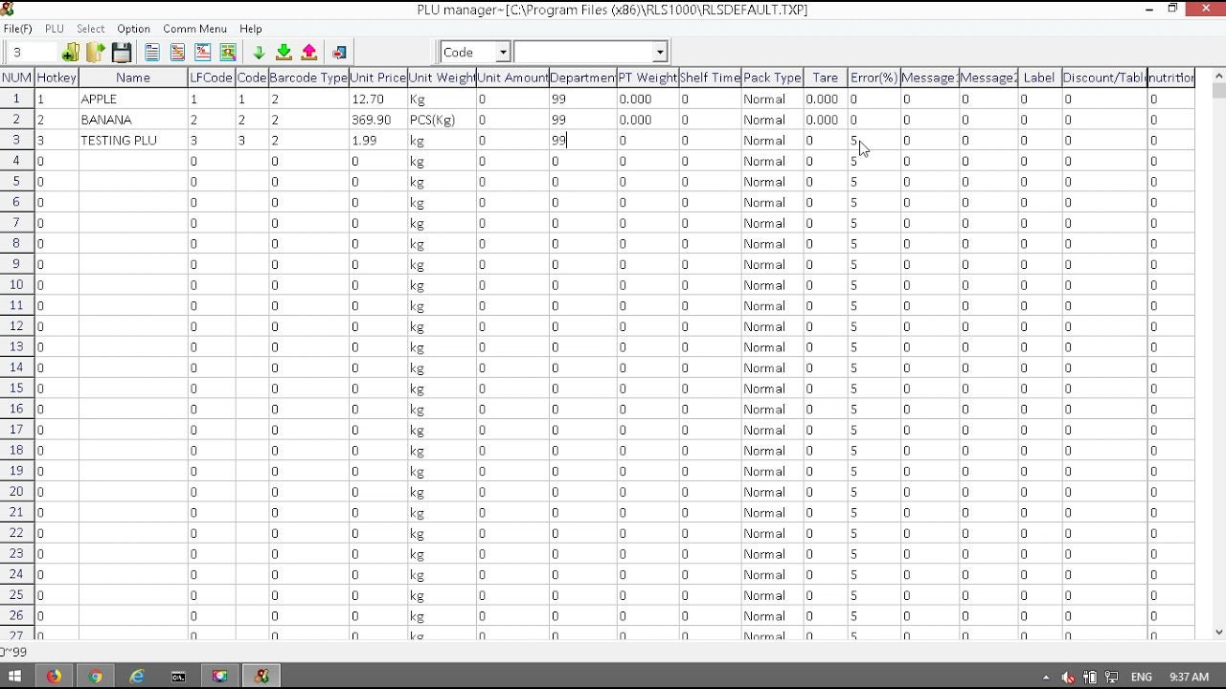Select the APPLE name cell
This screenshot has height=689, width=1226.
click(133, 99)
